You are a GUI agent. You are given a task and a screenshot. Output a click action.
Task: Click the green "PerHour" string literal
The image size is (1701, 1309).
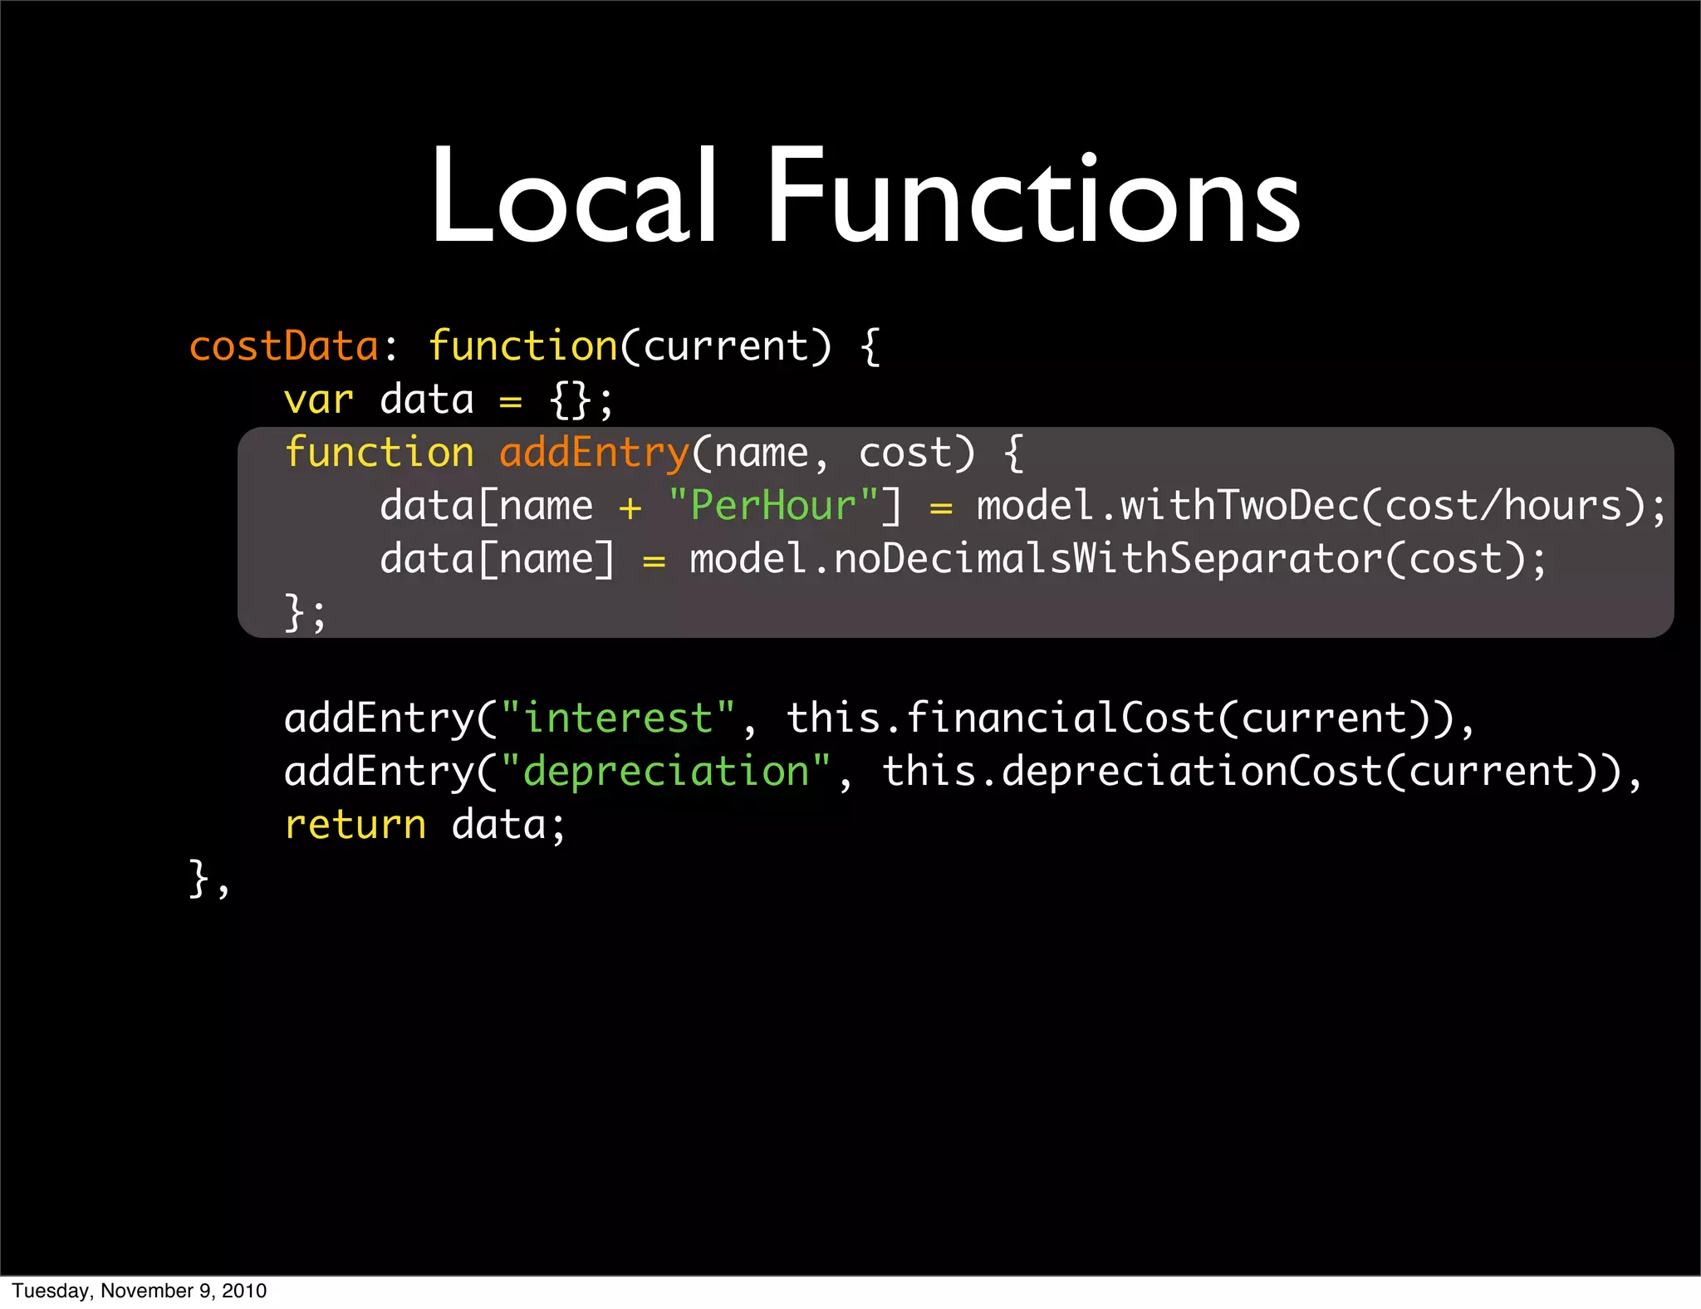[x=773, y=505]
